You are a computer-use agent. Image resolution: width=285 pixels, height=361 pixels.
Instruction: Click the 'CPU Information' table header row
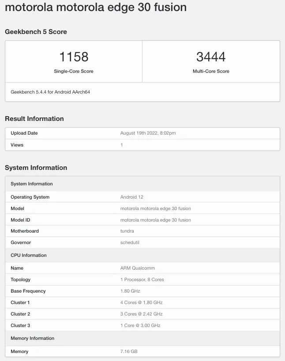click(x=142, y=256)
